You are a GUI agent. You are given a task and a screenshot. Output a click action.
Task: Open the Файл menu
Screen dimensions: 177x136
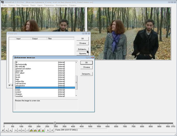(x=4, y=5)
